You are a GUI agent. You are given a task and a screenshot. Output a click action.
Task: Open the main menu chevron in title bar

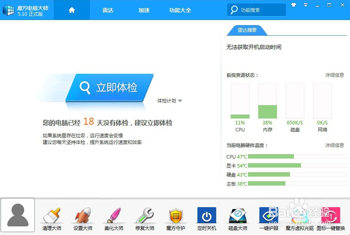coord(306,5)
